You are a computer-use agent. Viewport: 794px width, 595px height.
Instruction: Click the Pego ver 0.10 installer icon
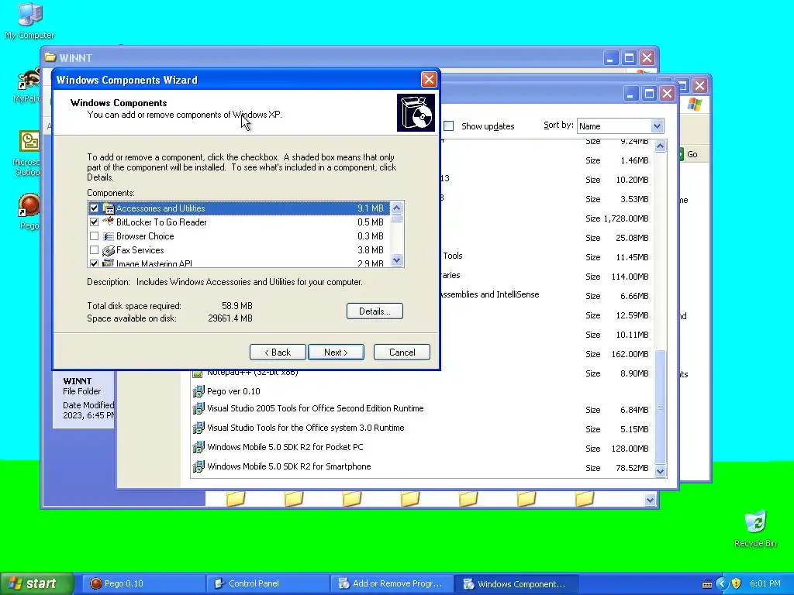pyautogui.click(x=198, y=391)
